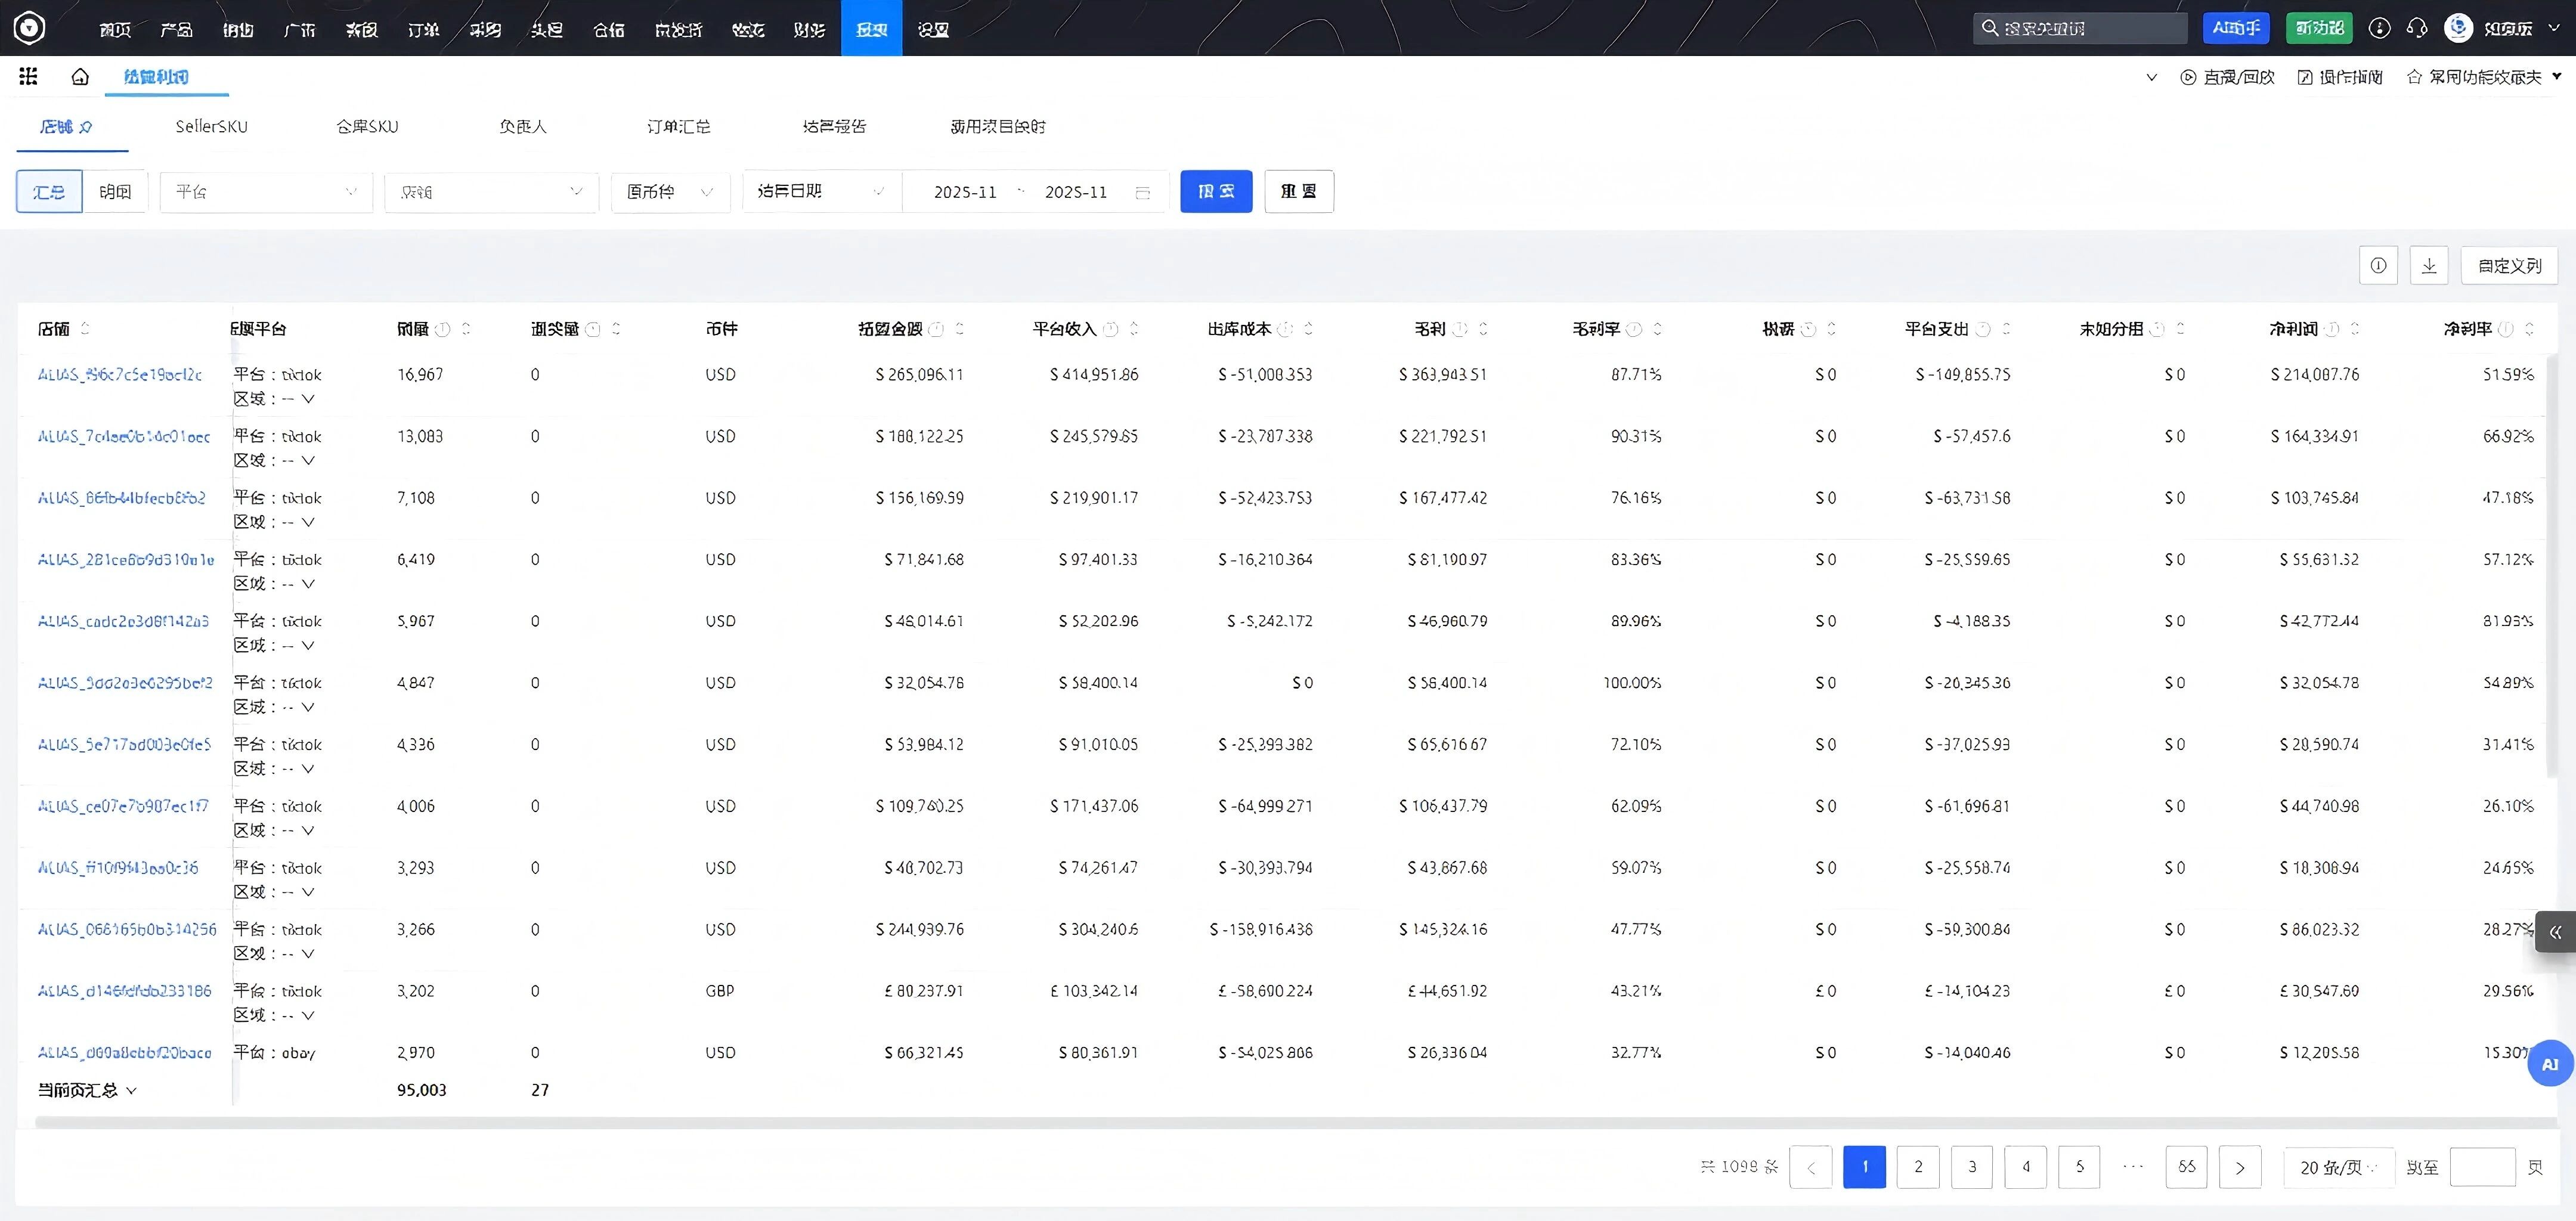Click the info icon beside download button
Viewport: 2576px width, 1221px height.
coord(2378,265)
